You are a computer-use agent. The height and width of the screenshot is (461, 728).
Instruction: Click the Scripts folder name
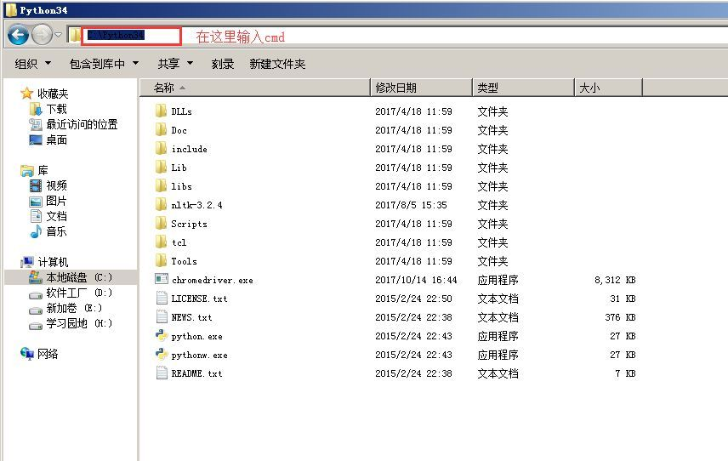click(x=189, y=224)
